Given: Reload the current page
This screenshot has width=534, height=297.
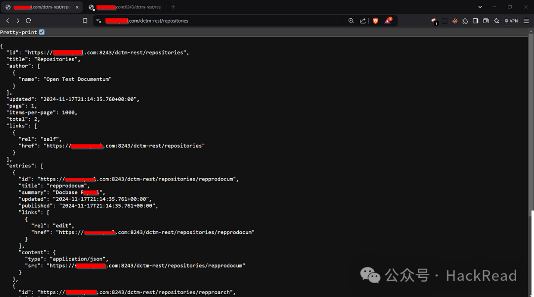Looking at the screenshot, I should tap(29, 21).
